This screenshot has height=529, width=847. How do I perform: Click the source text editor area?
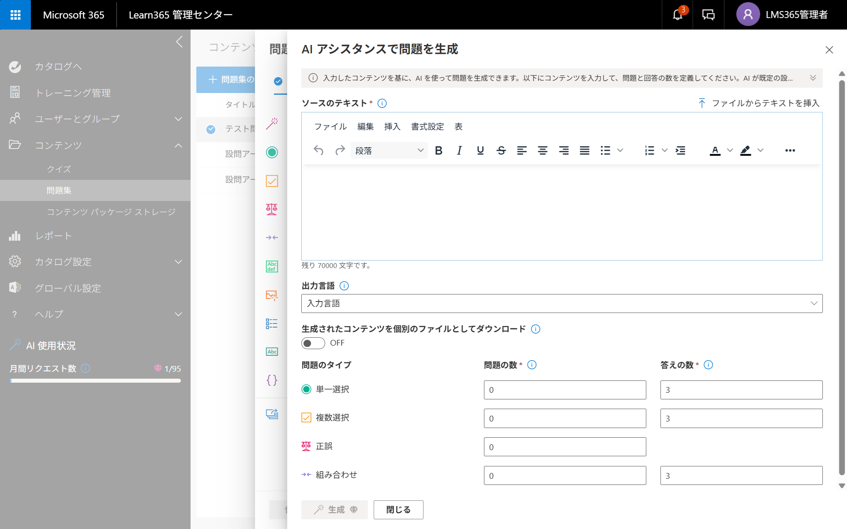pyautogui.click(x=562, y=212)
